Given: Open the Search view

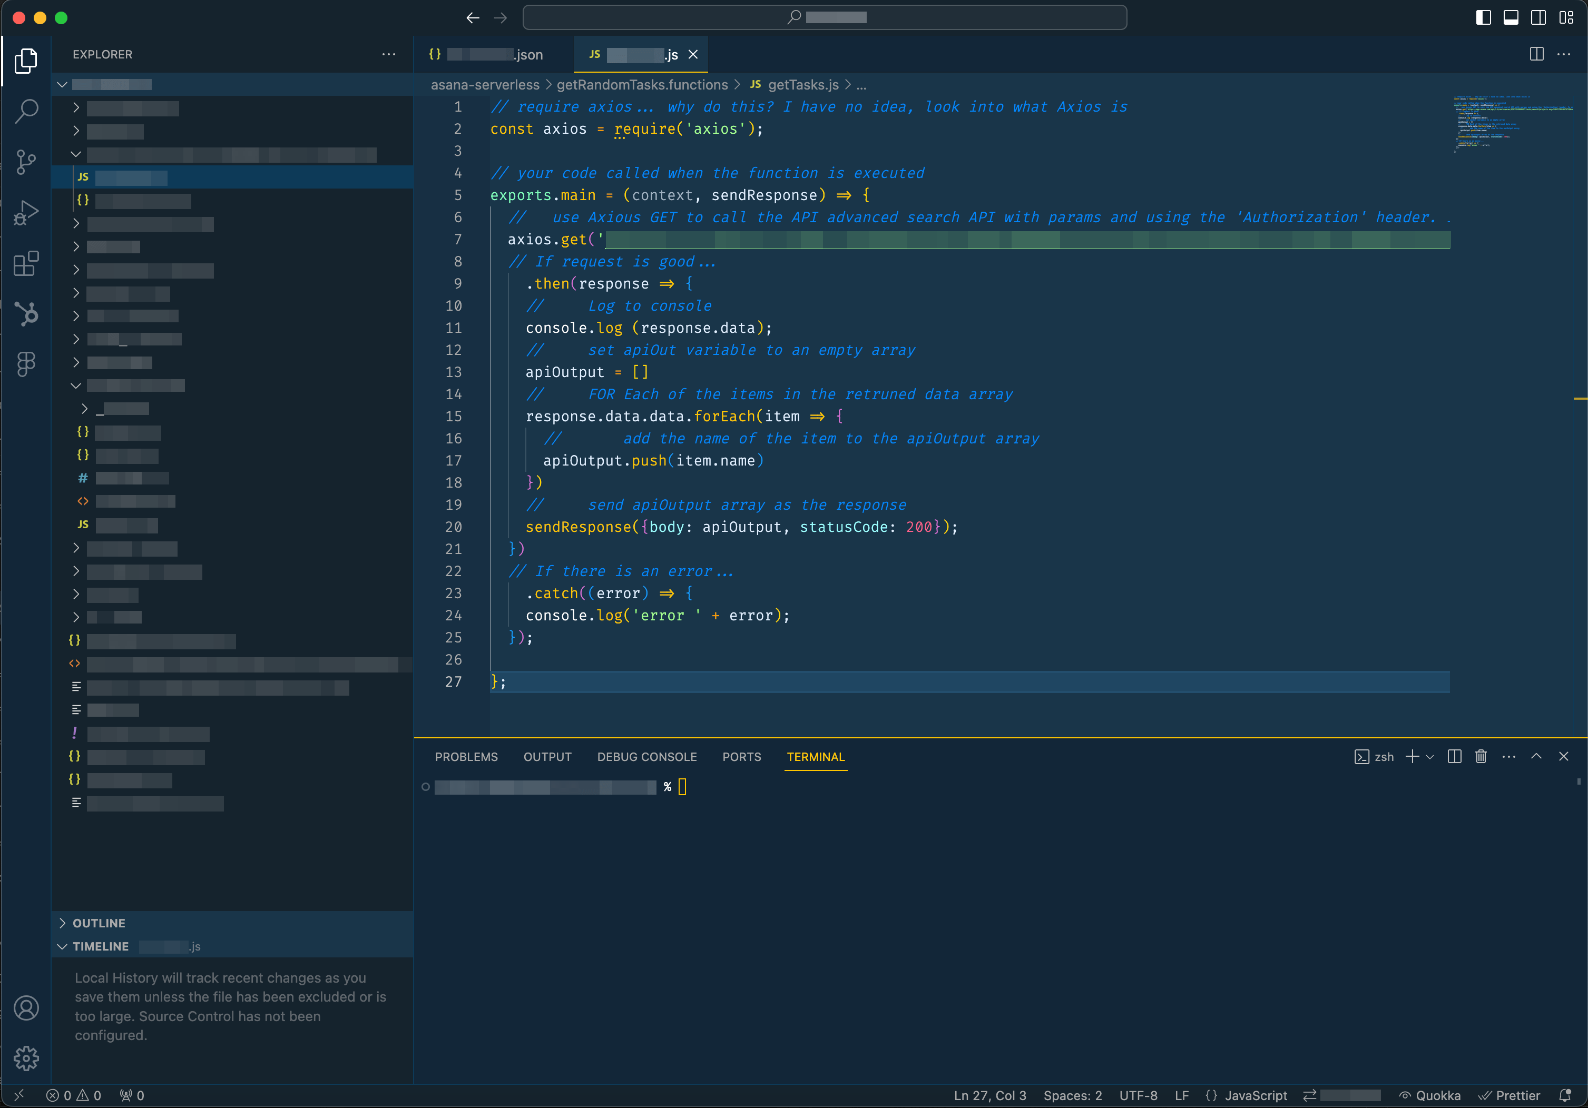Looking at the screenshot, I should 26,111.
